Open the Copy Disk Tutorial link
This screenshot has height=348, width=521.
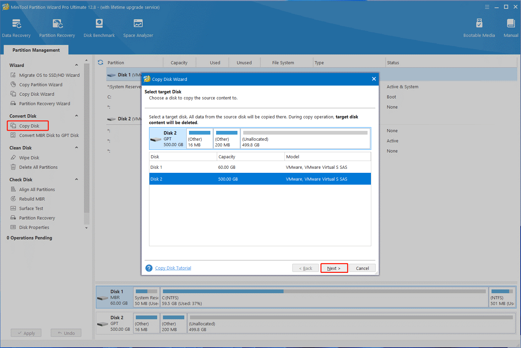pyautogui.click(x=173, y=268)
